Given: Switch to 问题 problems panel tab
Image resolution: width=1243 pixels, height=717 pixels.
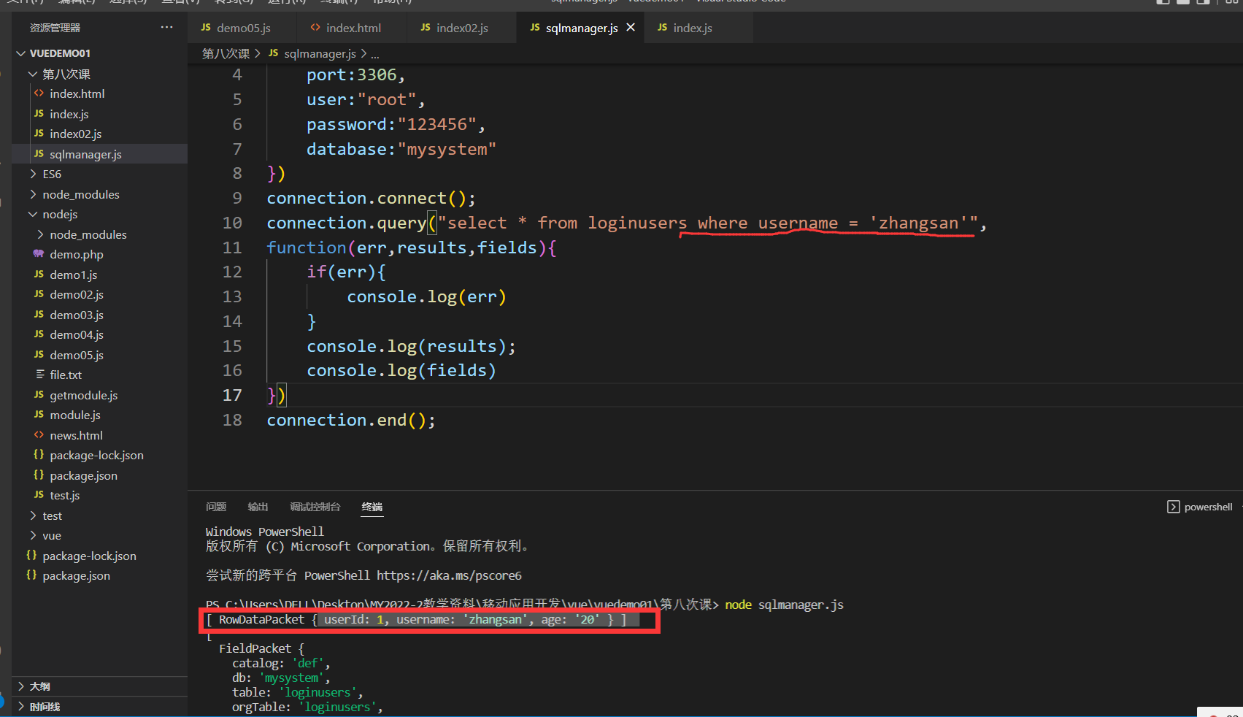Looking at the screenshot, I should [216, 507].
